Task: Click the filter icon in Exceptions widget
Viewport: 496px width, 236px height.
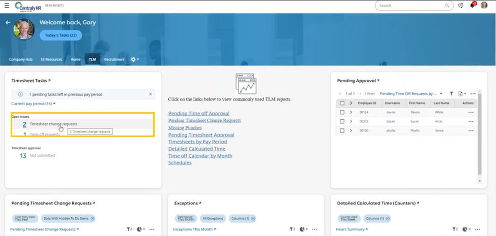Action: (293, 229)
